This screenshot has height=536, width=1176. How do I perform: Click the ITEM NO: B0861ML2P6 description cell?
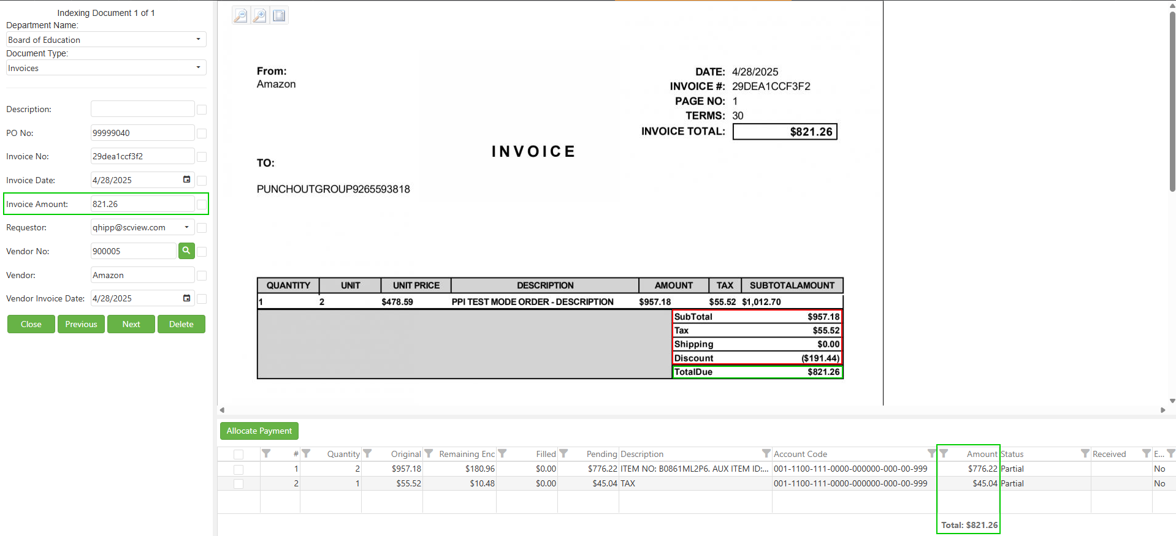(695, 469)
